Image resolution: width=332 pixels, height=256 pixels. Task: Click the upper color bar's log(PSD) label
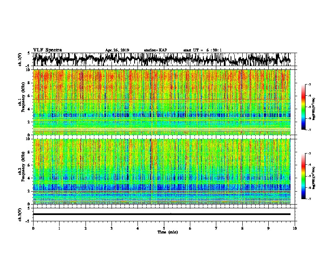coord(314,109)
